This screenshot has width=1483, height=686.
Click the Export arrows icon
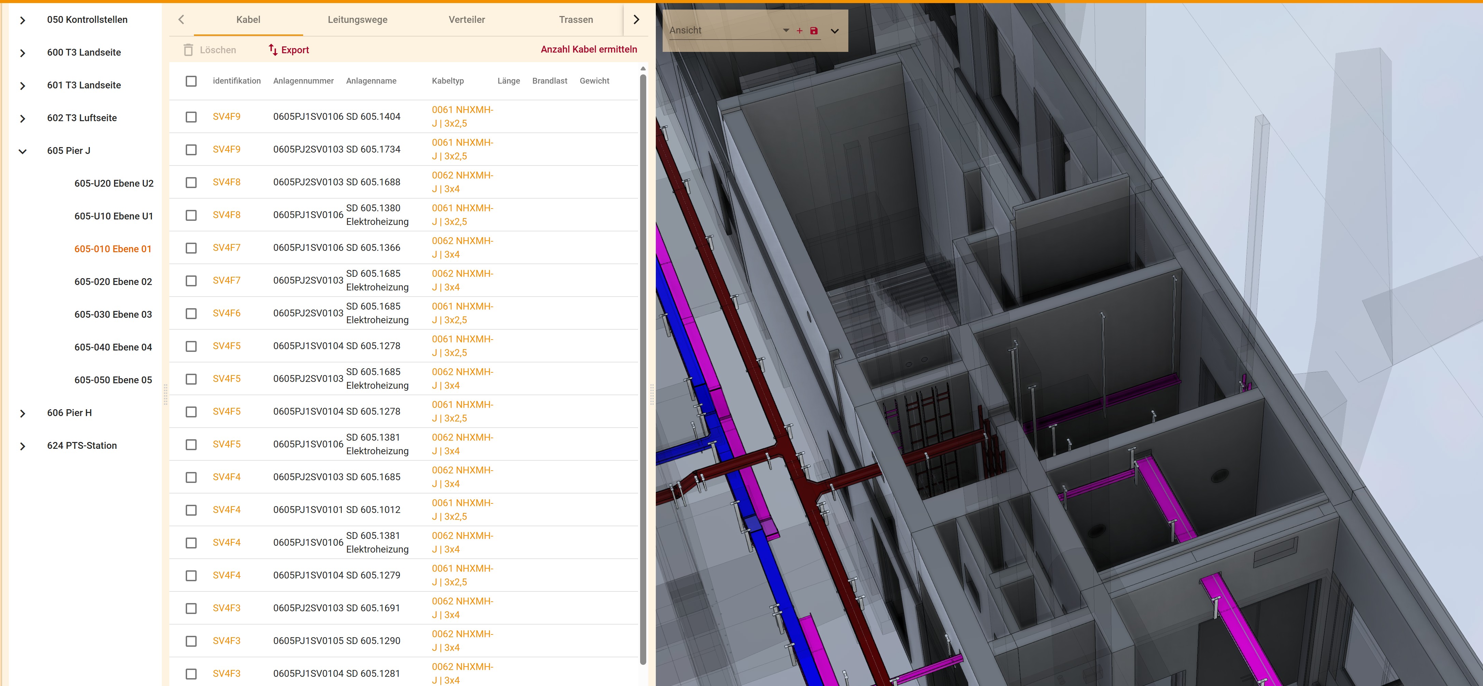coord(273,50)
